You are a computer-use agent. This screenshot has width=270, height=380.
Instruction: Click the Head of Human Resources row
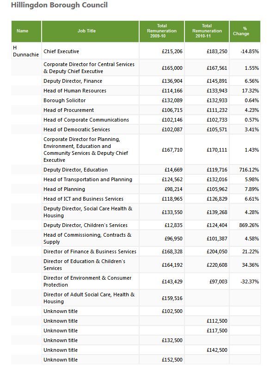tap(136, 91)
